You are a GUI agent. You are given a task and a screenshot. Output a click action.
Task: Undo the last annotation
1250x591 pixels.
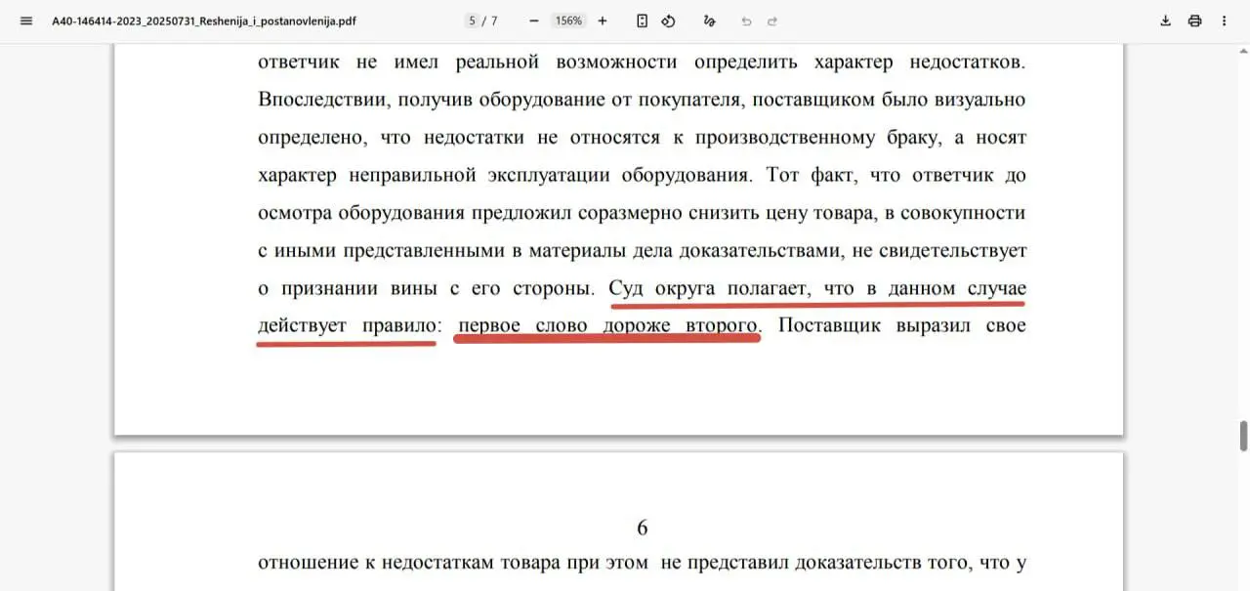[x=746, y=21]
